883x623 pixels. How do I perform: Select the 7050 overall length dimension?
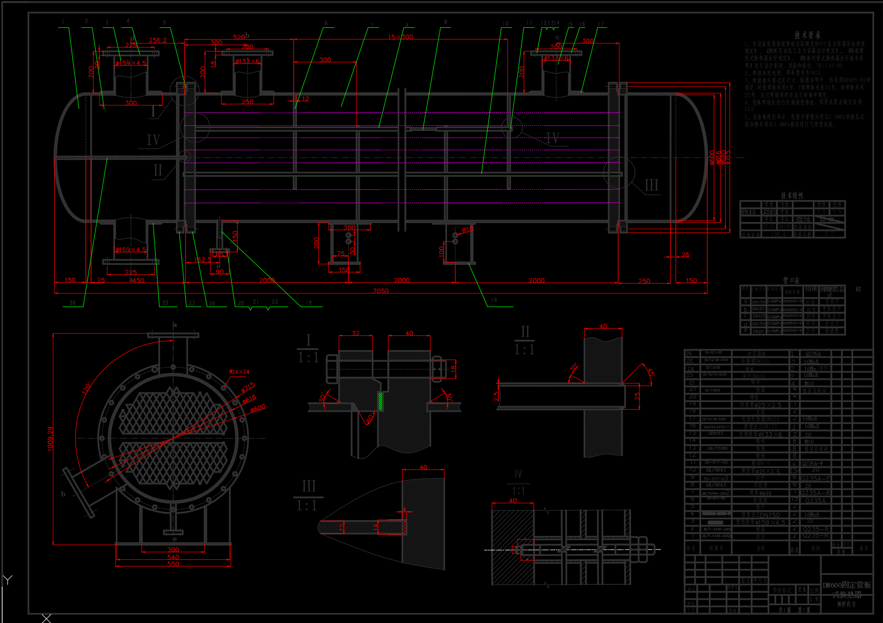tap(381, 291)
